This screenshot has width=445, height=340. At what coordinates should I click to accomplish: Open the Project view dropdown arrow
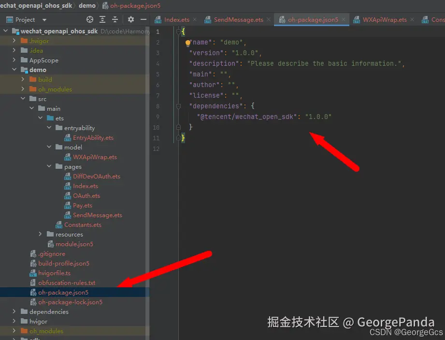[x=44, y=20]
